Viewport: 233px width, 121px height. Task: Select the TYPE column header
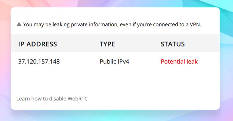[x=107, y=44]
